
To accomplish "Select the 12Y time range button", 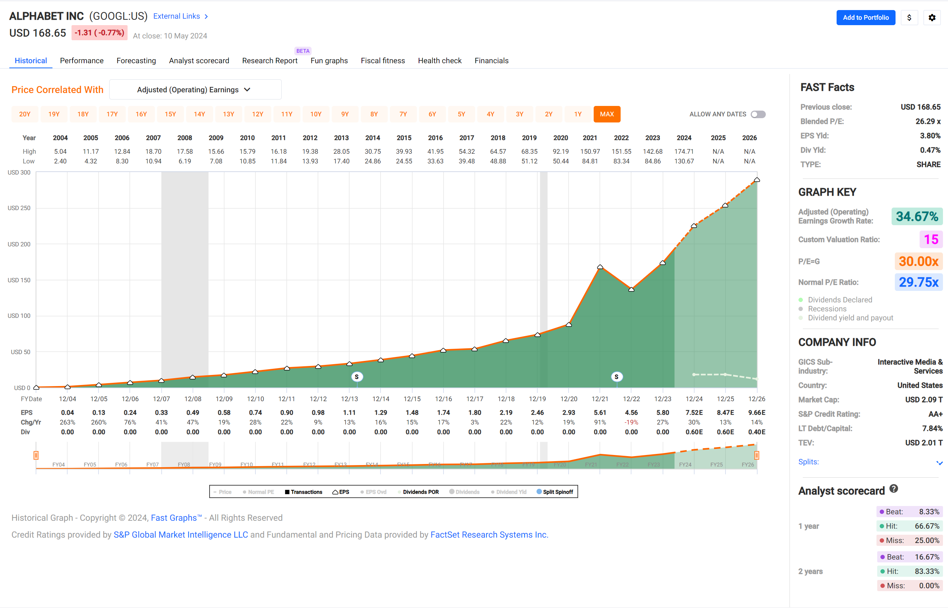I will click(258, 115).
